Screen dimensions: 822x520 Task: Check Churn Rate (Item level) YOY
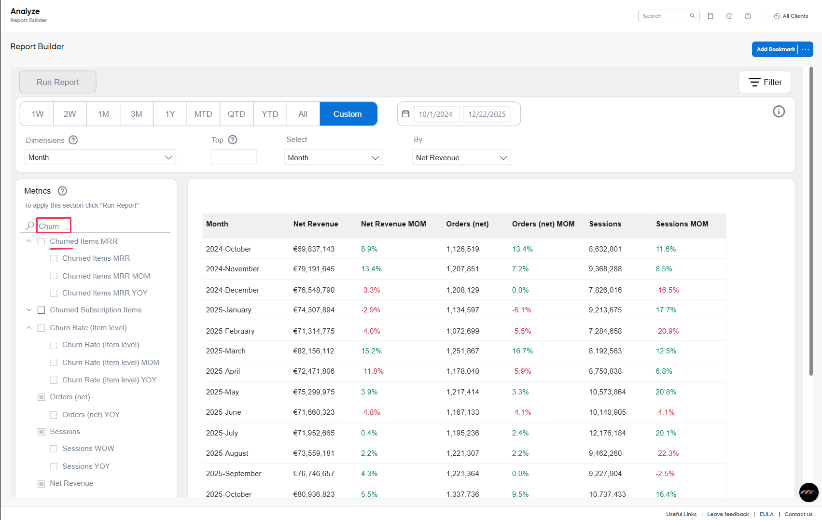[54, 380]
